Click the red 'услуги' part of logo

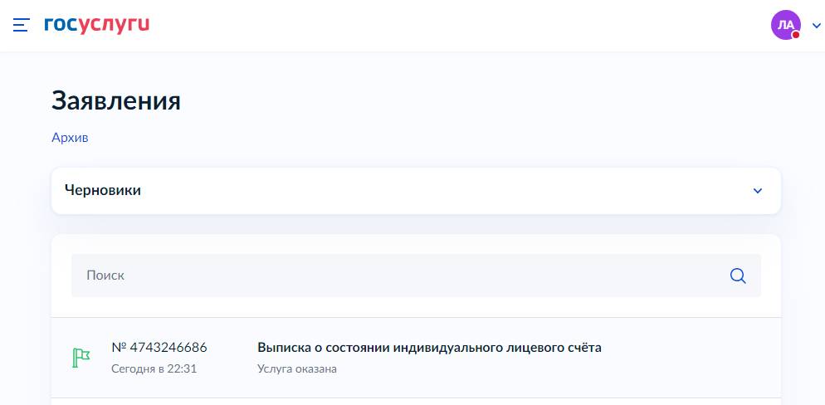pyautogui.click(x=115, y=25)
